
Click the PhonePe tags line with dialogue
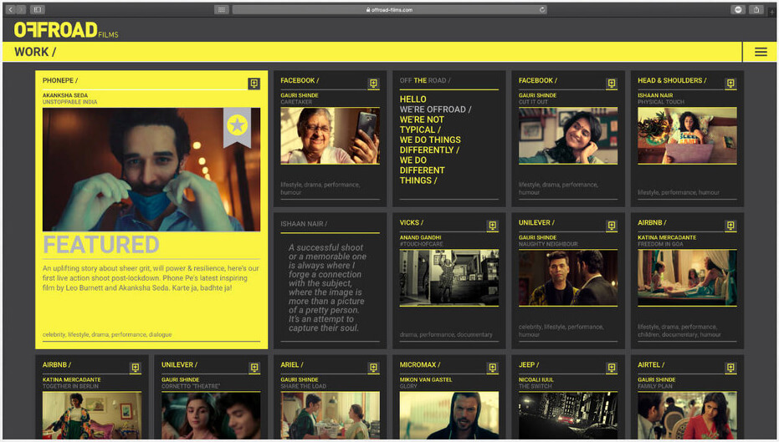(107, 334)
